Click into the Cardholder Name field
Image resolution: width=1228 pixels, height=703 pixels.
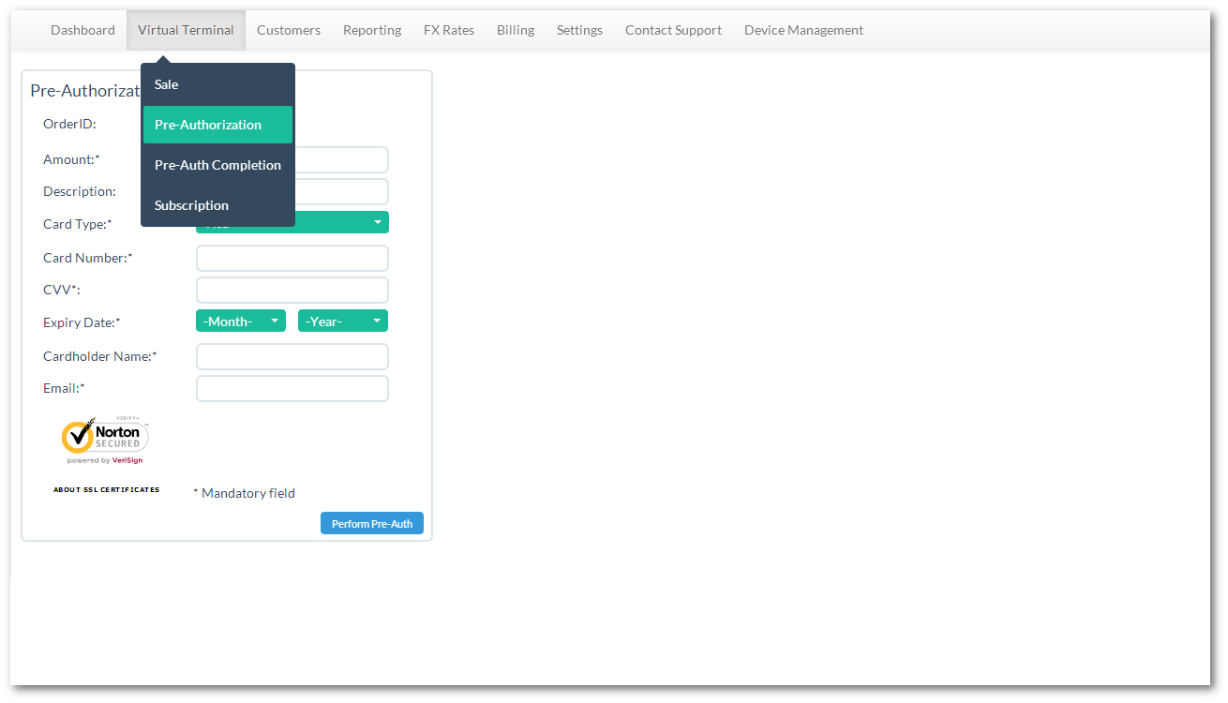click(292, 357)
